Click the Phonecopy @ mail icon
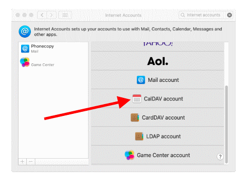247x186 pixels. (25, 48)
